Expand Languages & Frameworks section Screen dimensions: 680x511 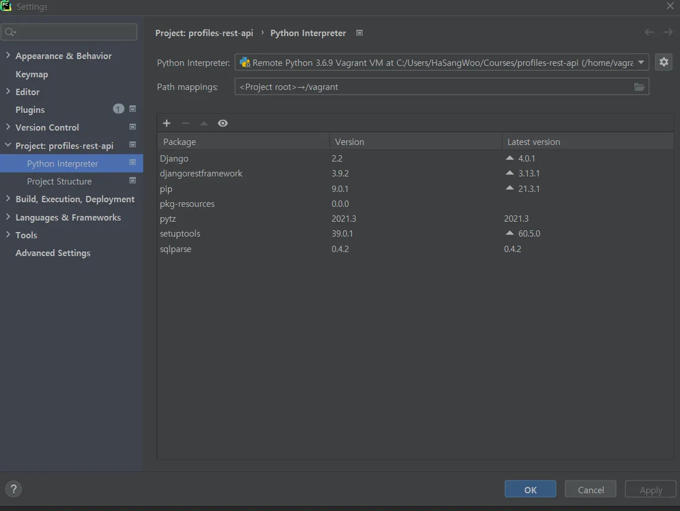pyautogui.click(x=8, y=217)
